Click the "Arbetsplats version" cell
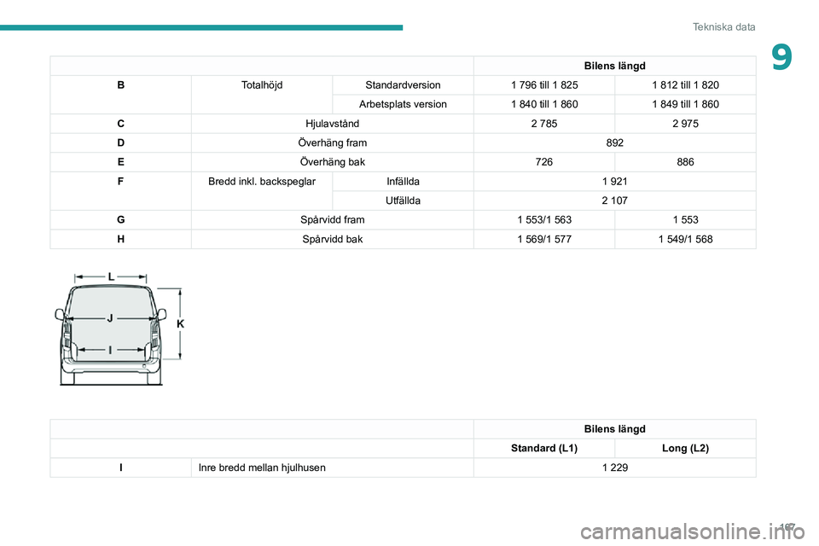Screen dimensions: 819x546 point(403,104)
